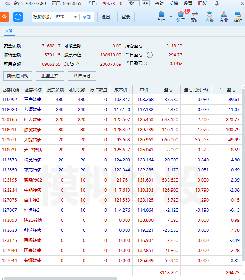Expand the arrow next to 条件

point(171,17)
